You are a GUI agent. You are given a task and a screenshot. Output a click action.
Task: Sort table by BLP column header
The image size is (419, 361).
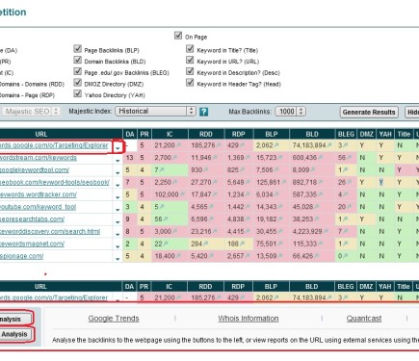(x=272, y=134)
